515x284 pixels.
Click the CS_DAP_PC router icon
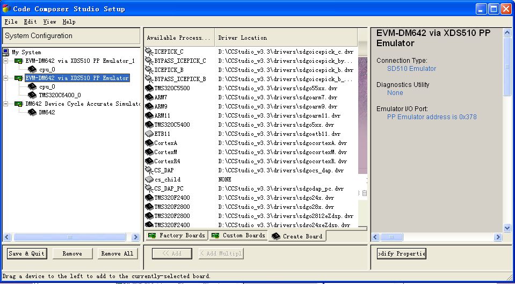(x=149, y=189)
